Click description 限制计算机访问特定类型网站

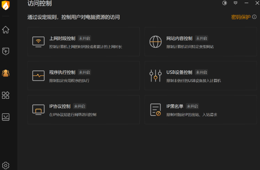click(x=190, y=47)
